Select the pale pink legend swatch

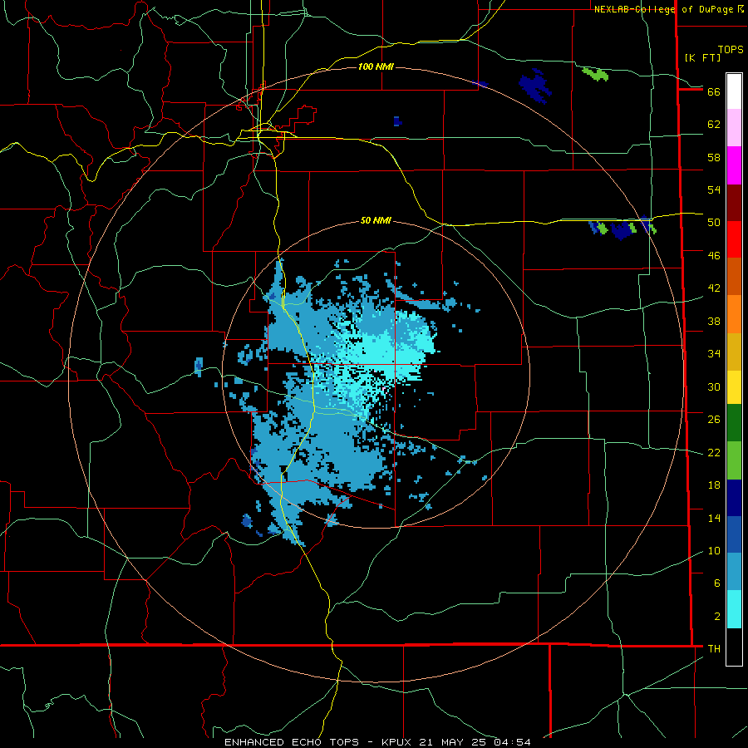pos(734,128)
